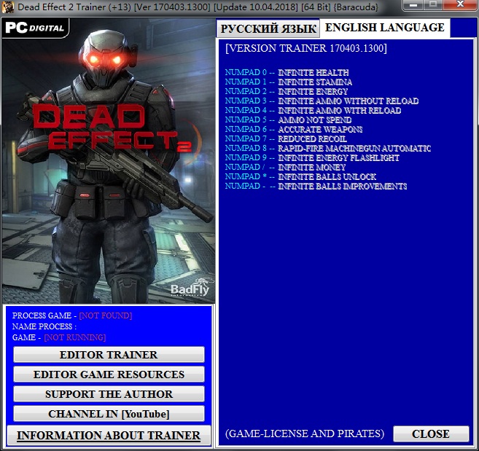Close the window with the title bar X
479x451 pixels.
pyautogui.click(x=460, y=5)
